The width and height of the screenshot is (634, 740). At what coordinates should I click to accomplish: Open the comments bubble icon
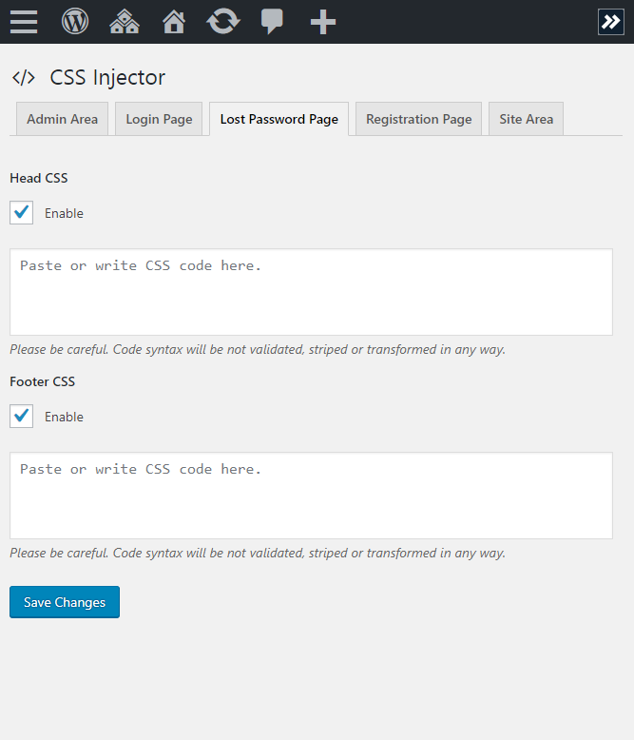[272, 22]
